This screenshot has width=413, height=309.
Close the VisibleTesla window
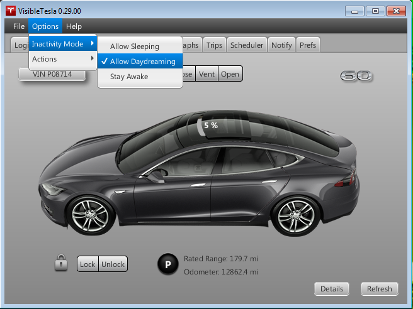click(396, 11)
